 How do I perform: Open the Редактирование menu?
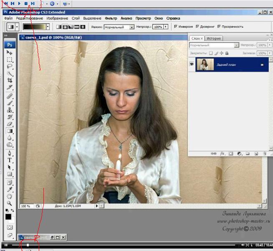tap(29, 18)
